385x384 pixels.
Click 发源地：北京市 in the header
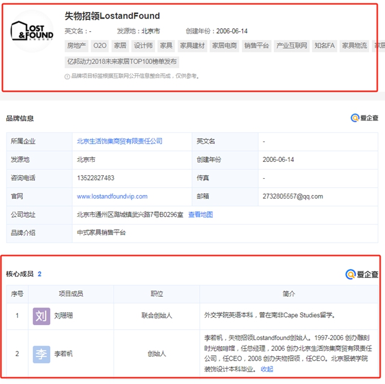pos(138,31)
